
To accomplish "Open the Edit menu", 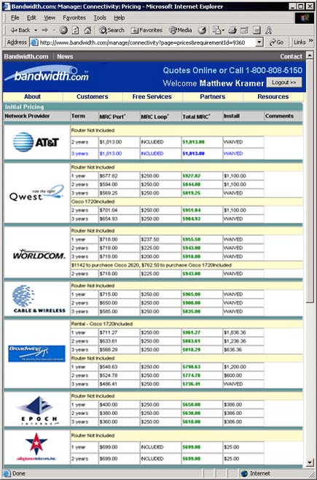I will click(31, 18).
